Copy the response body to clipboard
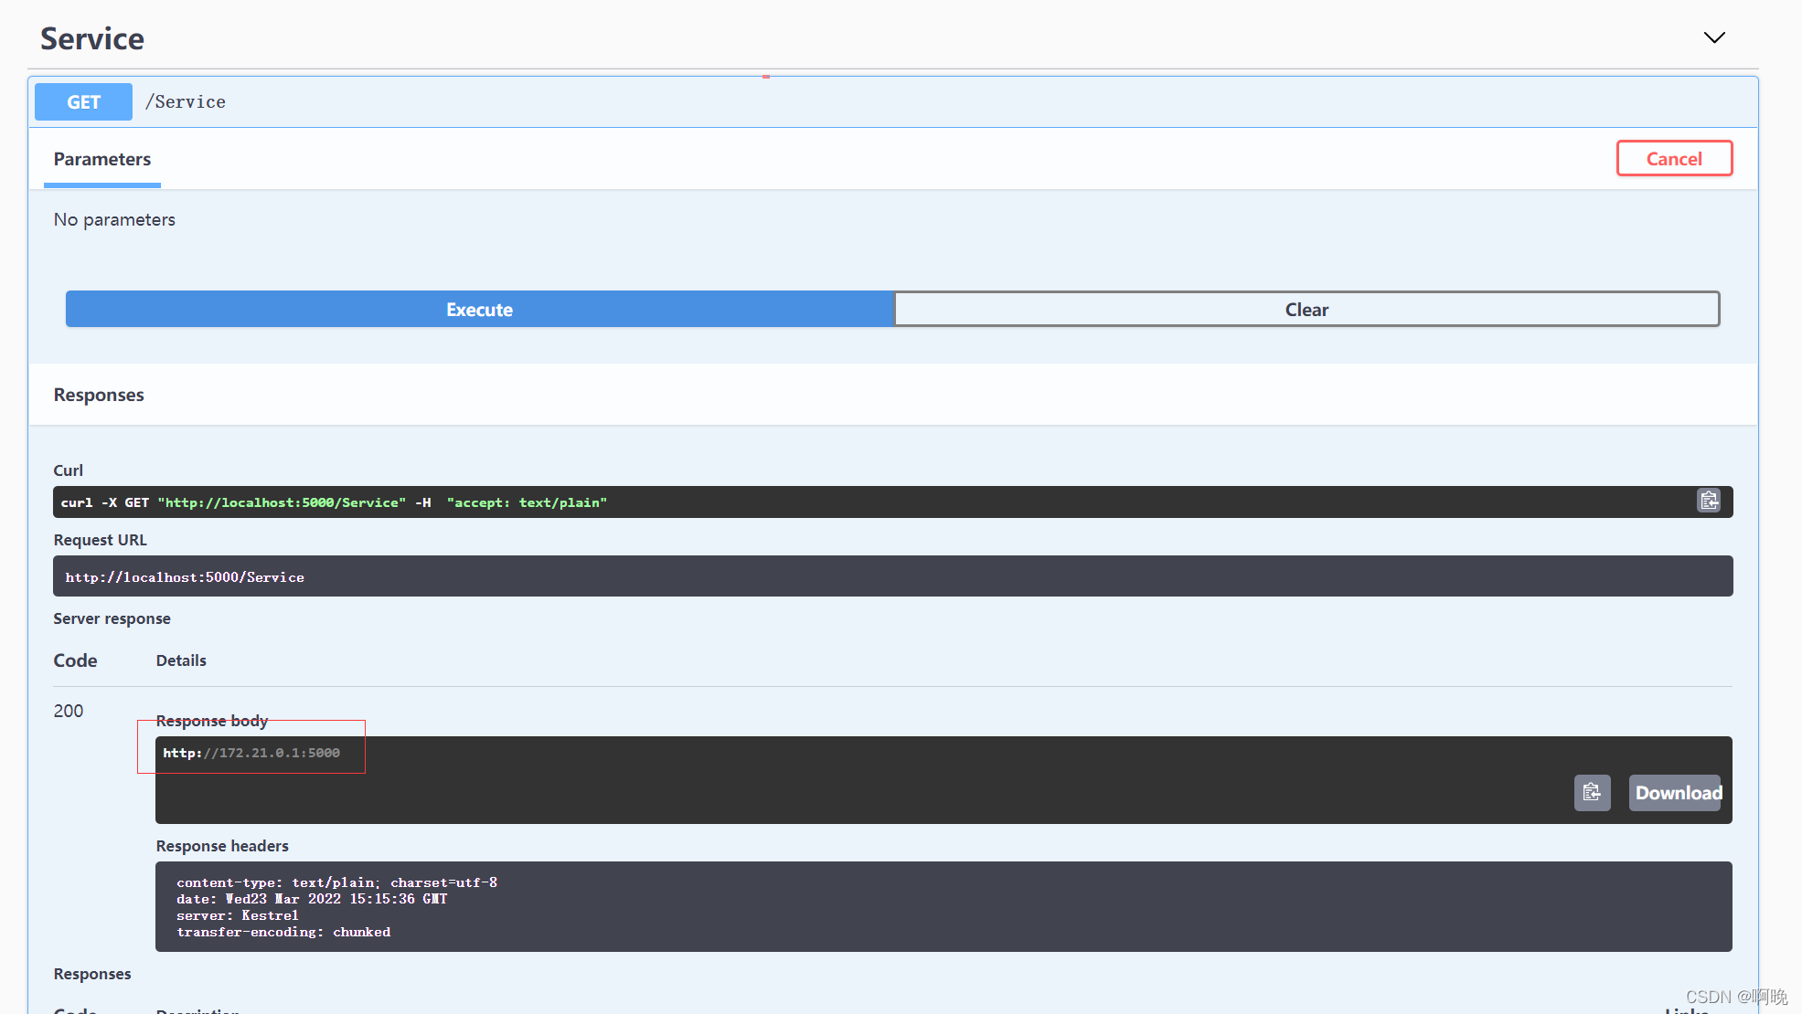The width and height of the screenshot is (1802, 1014). tap(1592, 792)
